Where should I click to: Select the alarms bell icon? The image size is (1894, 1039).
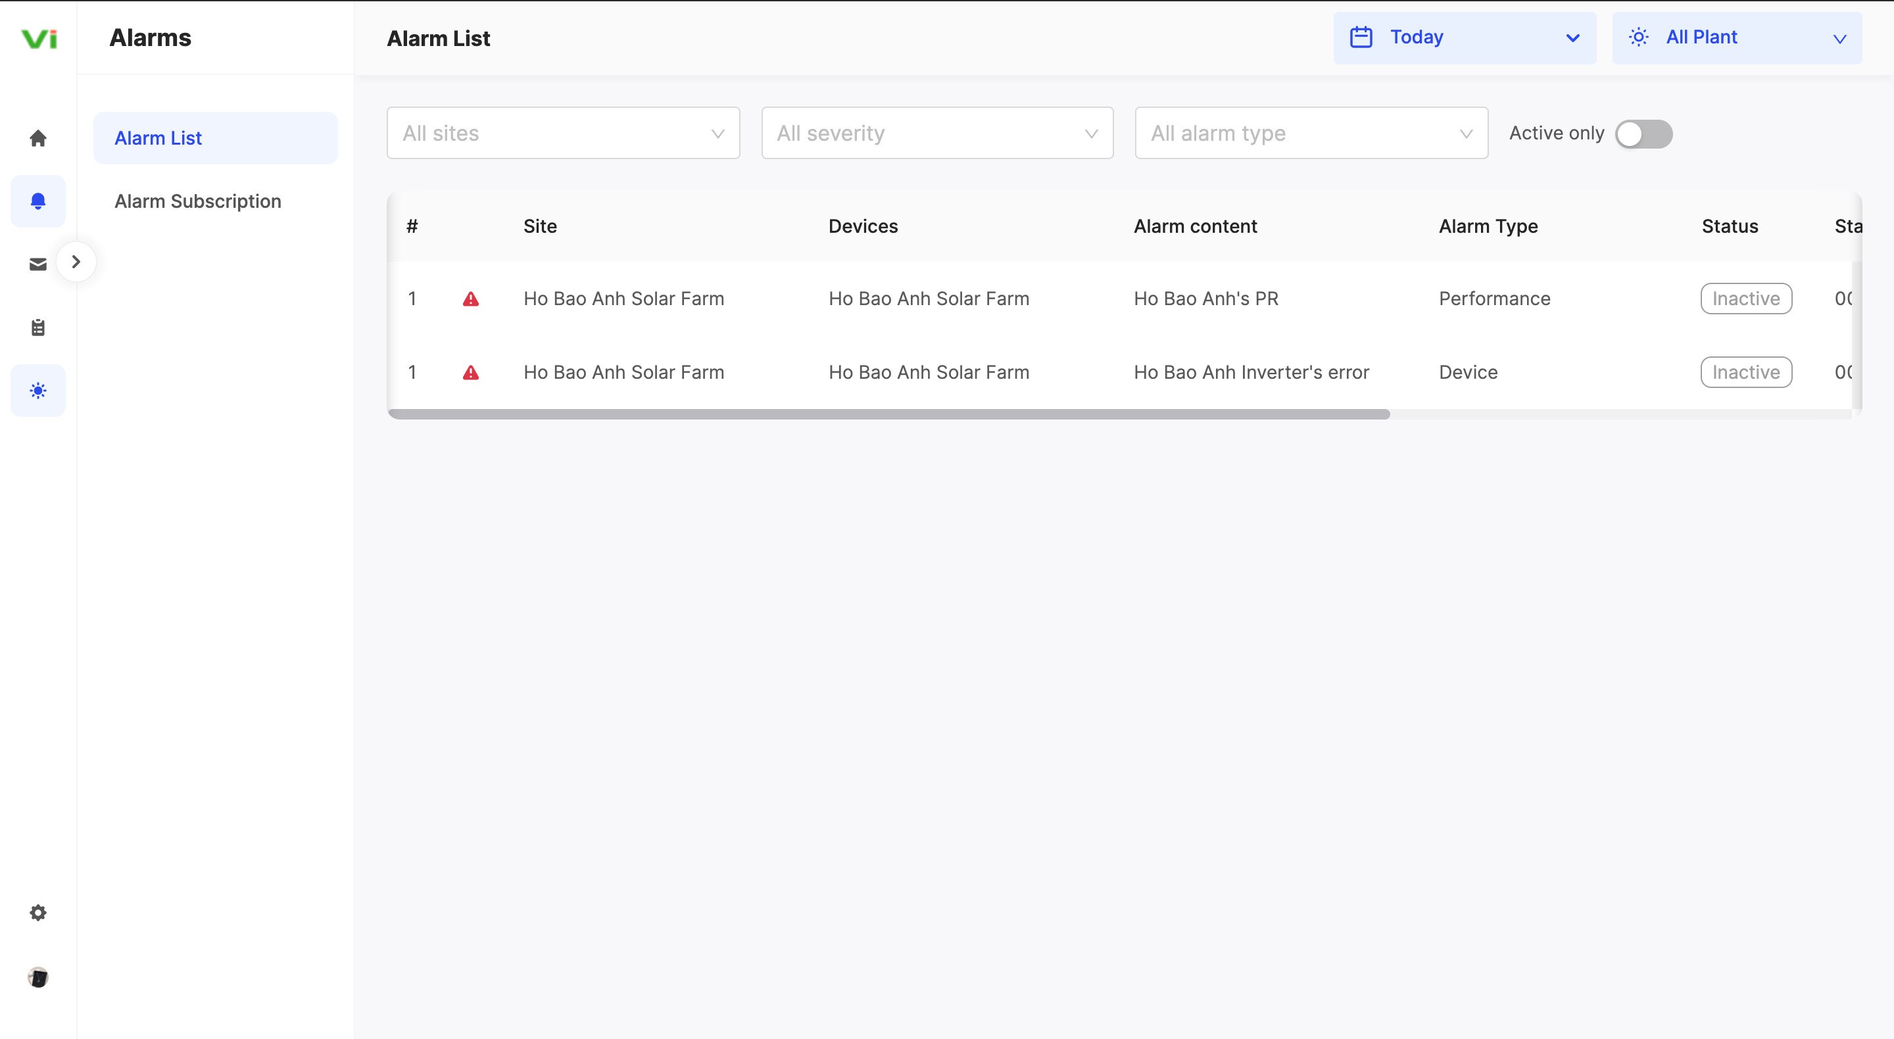(x=38, y=201)
